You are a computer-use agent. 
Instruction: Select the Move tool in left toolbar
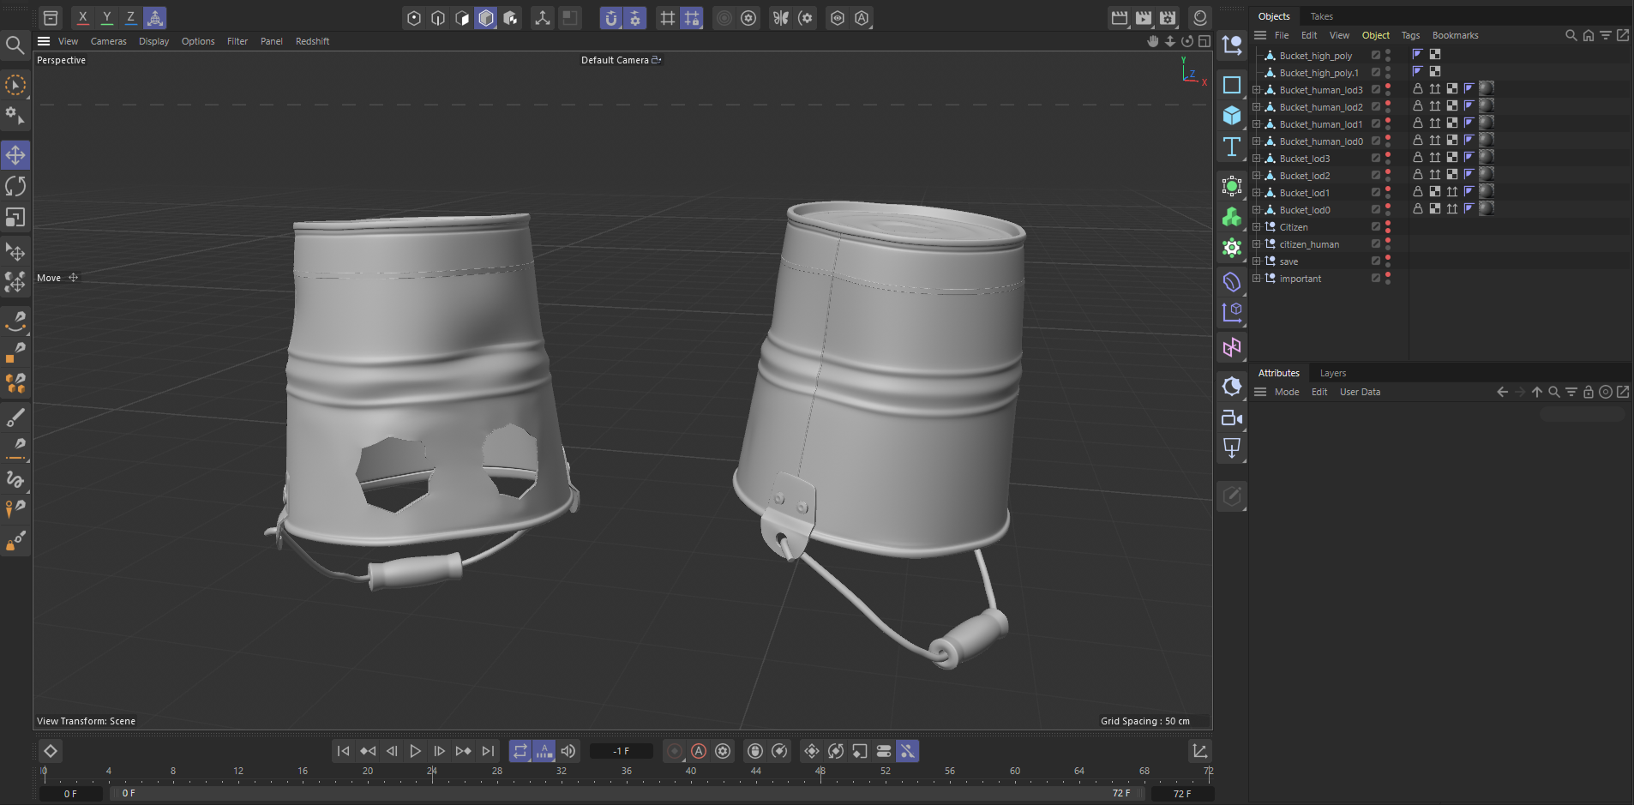click(15, 155)
